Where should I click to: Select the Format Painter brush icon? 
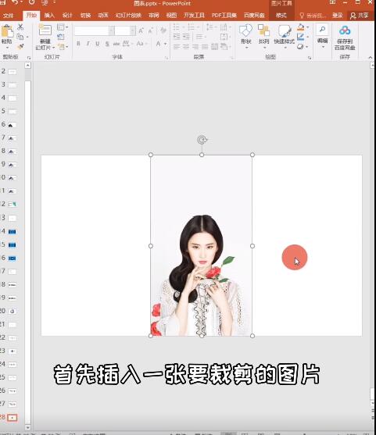20,47
